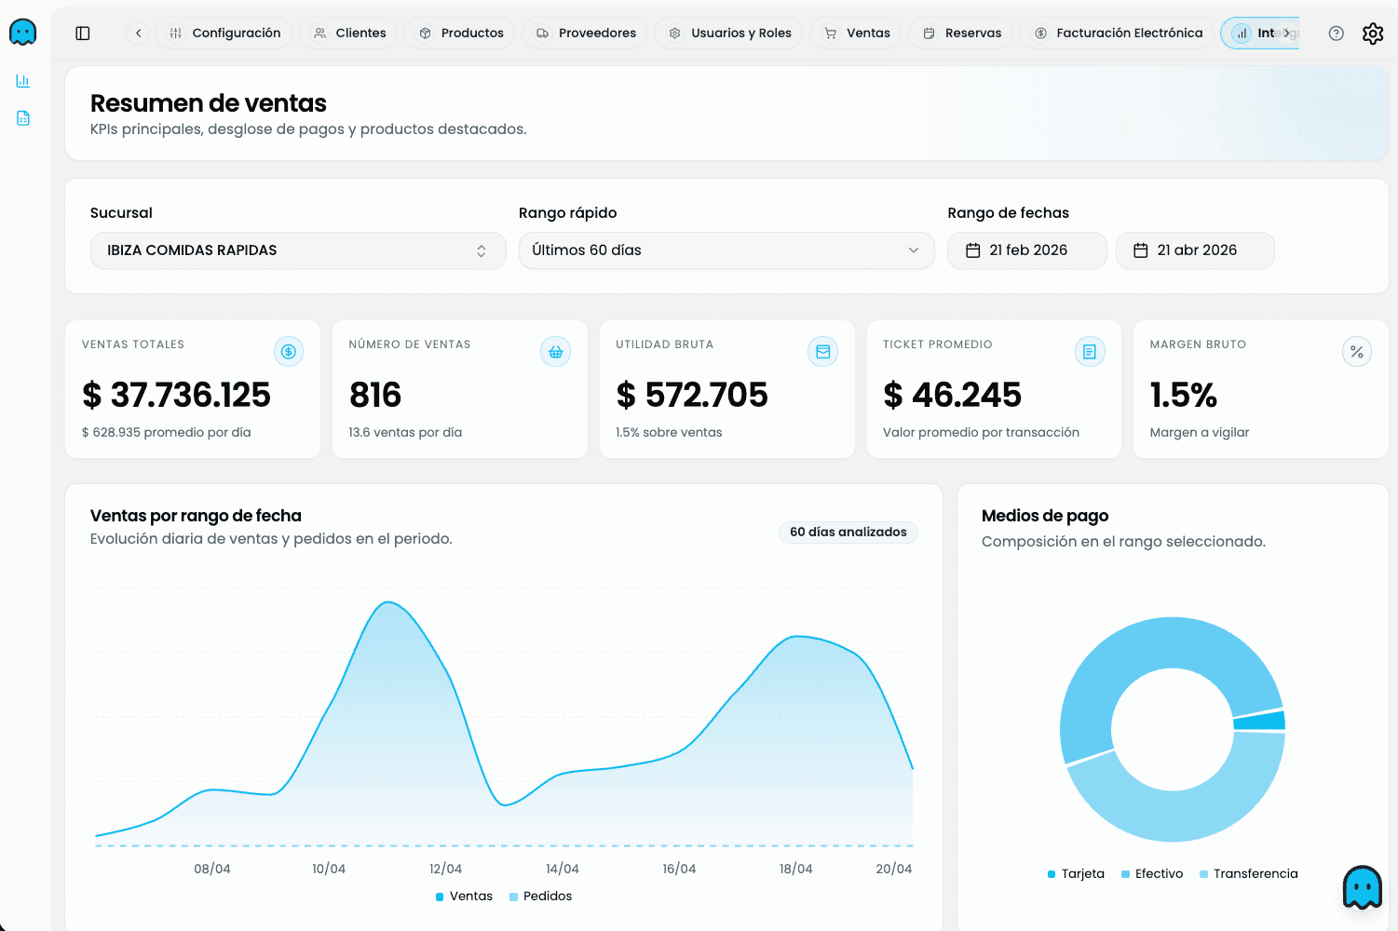Open the Usuarios y Roles section

pyautogui.click(x=727, y=33)
